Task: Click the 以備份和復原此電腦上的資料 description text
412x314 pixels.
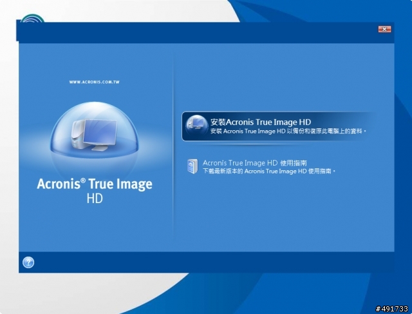Action: 288,131
